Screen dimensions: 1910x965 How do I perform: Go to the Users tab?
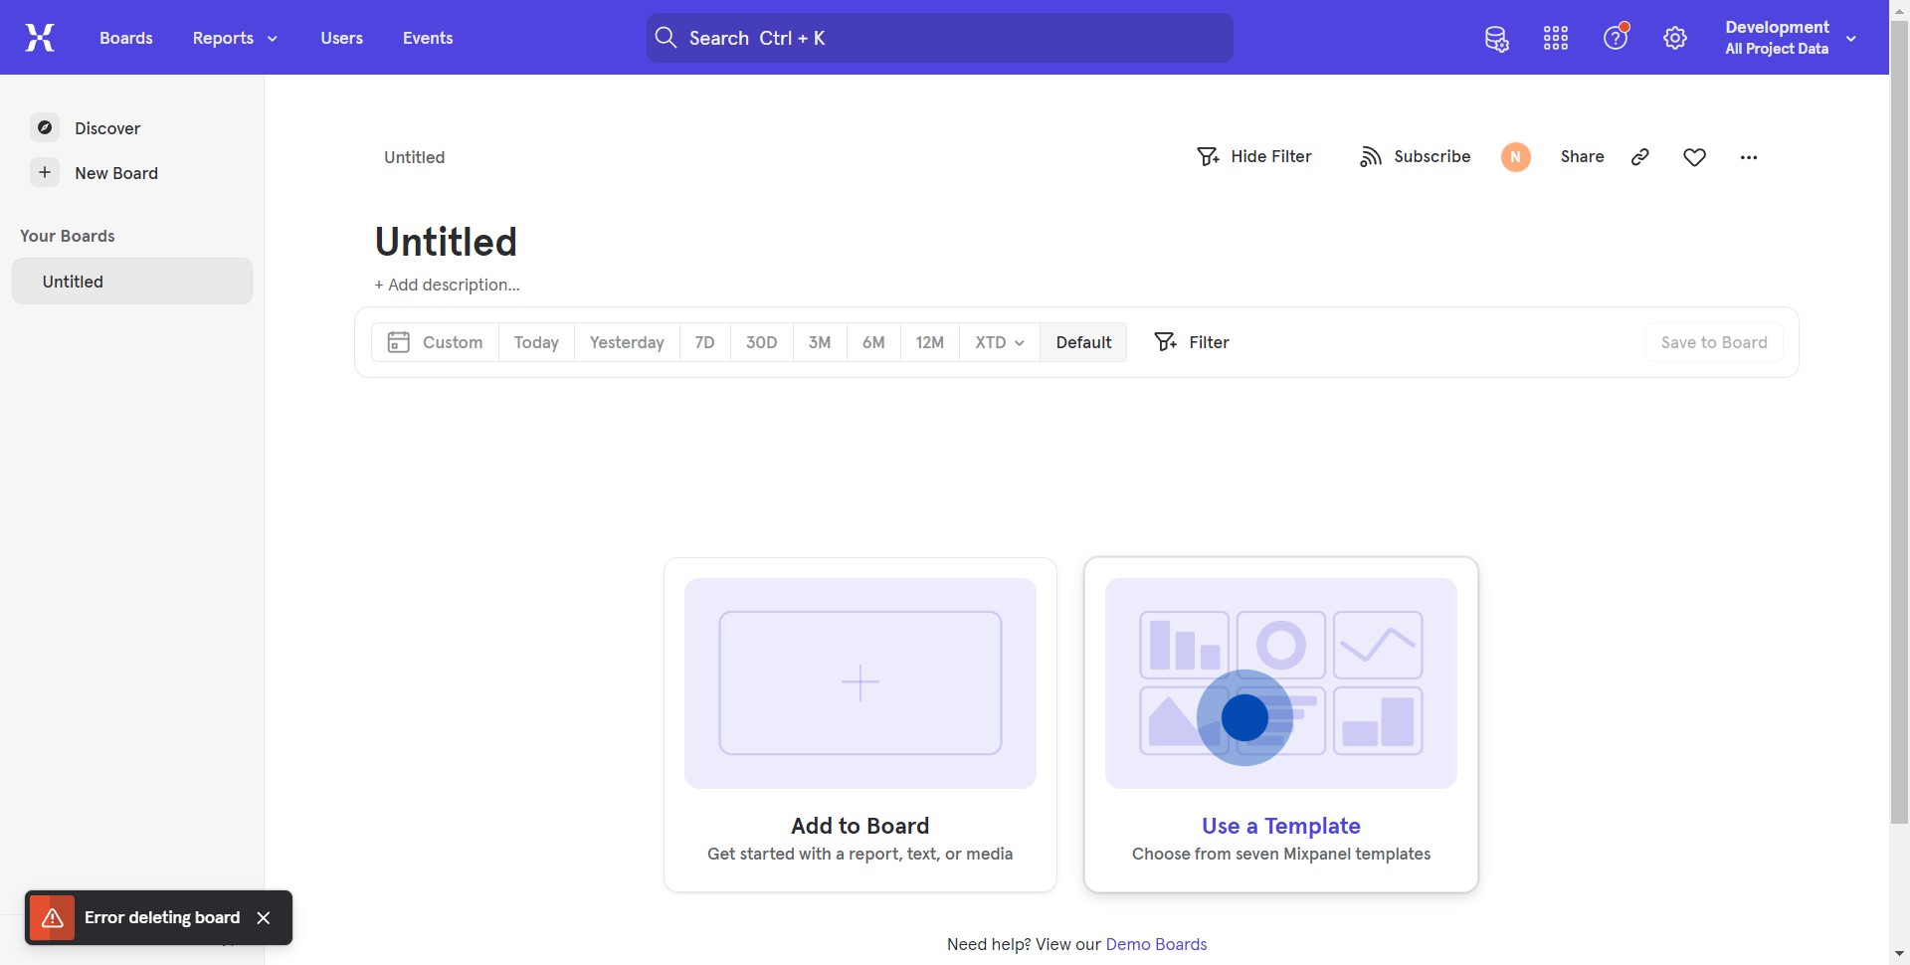pyautogui.click(x=341, y=38)
